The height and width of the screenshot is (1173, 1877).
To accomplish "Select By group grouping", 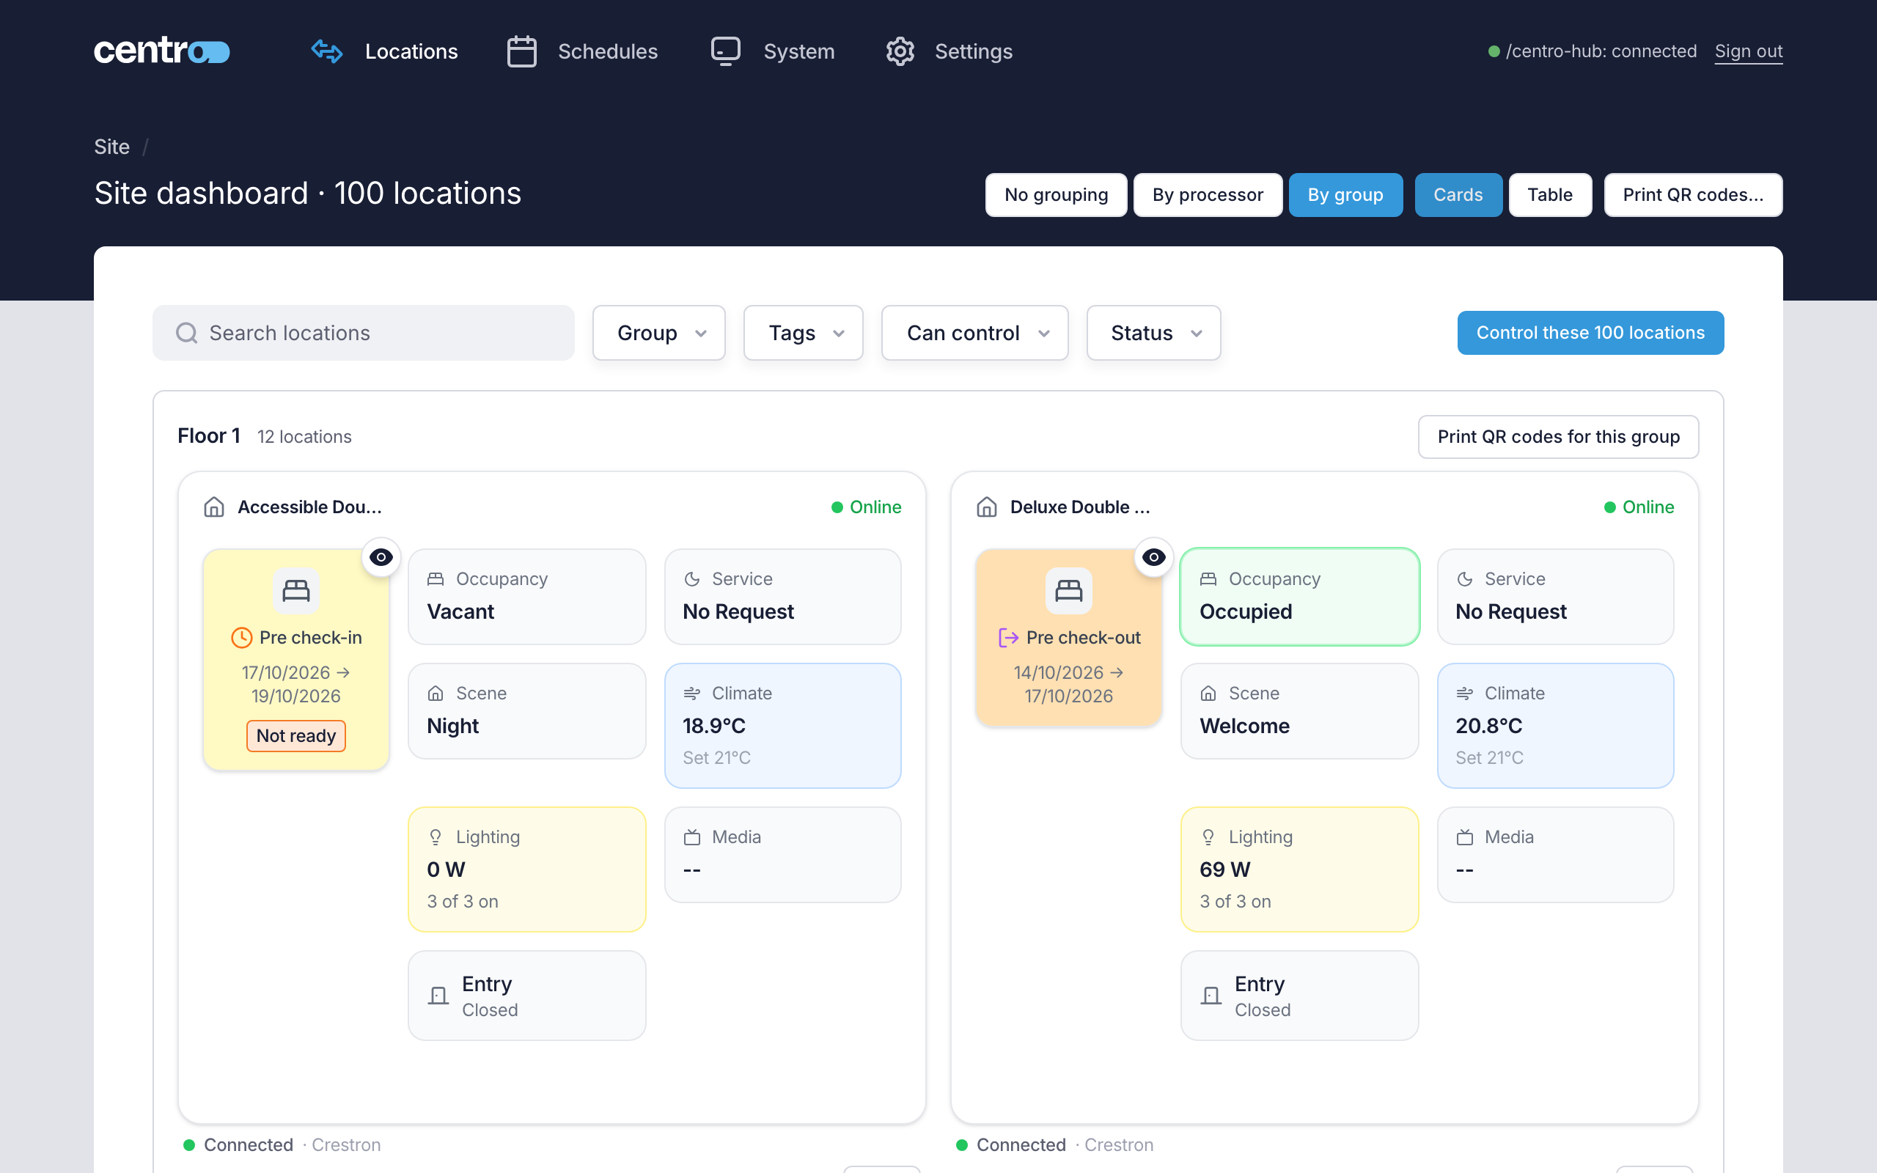I will (x=1345, y=195).
